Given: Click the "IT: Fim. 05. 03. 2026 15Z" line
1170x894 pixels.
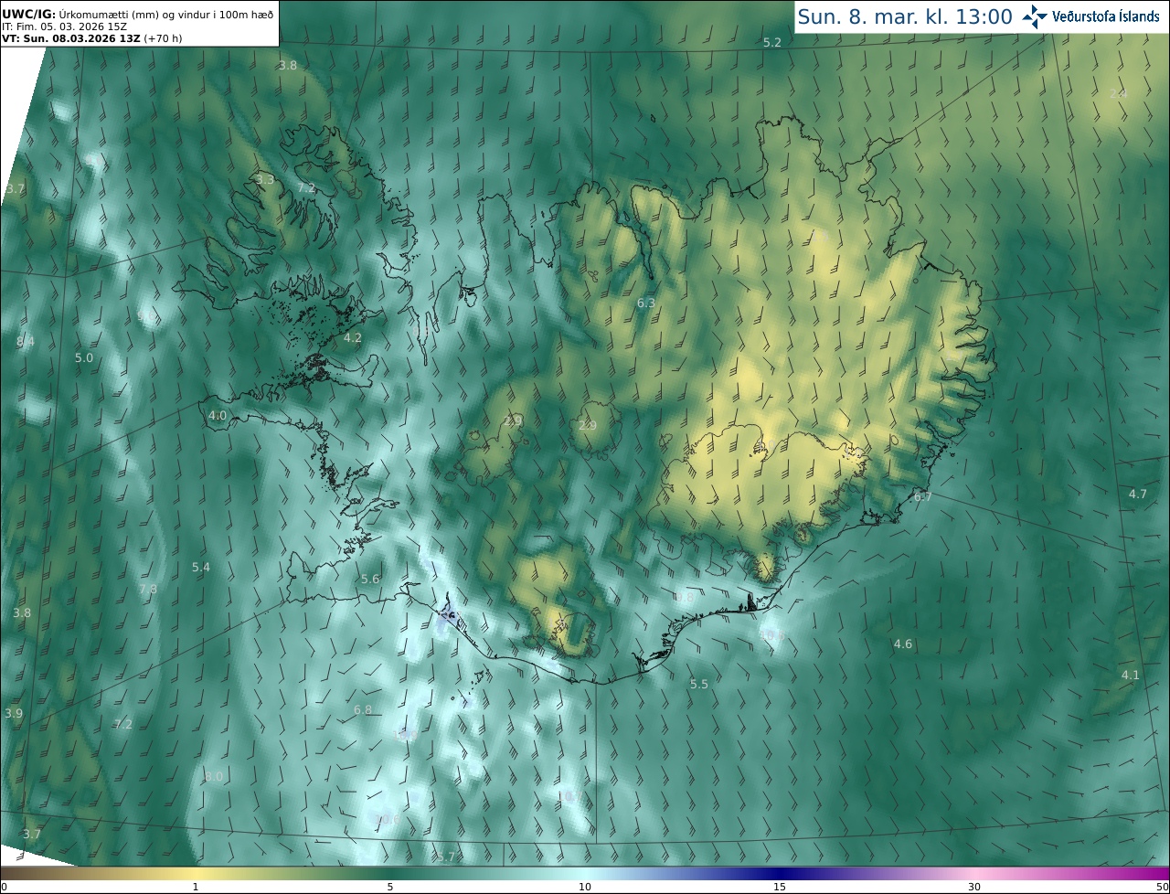Looking at the screenshot, I should [64, 27].
